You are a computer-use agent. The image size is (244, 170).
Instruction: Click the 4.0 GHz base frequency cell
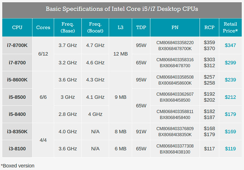(x=68, y=132)
